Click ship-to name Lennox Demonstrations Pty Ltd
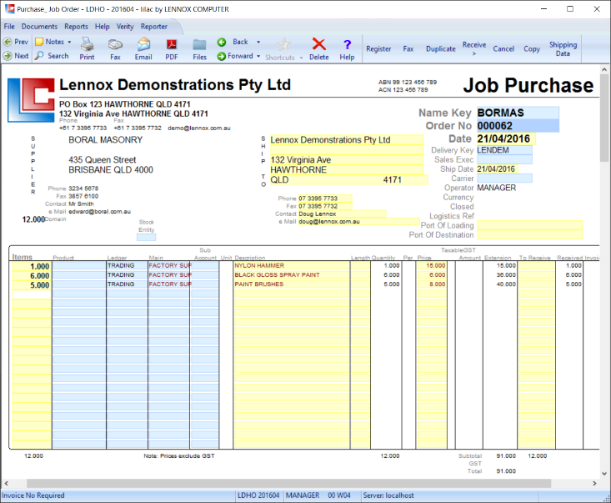 click(347, 139)
